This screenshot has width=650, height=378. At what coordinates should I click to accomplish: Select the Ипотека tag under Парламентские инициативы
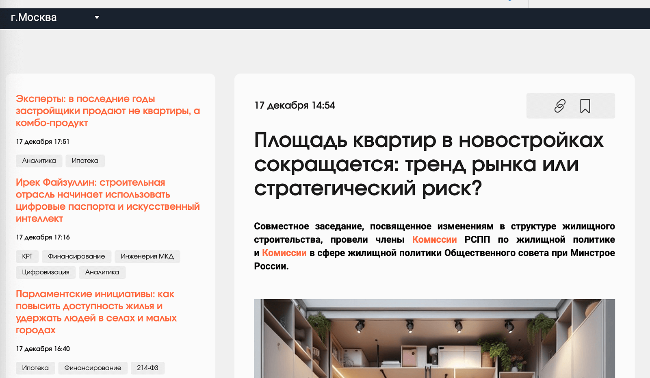point(35,368)
